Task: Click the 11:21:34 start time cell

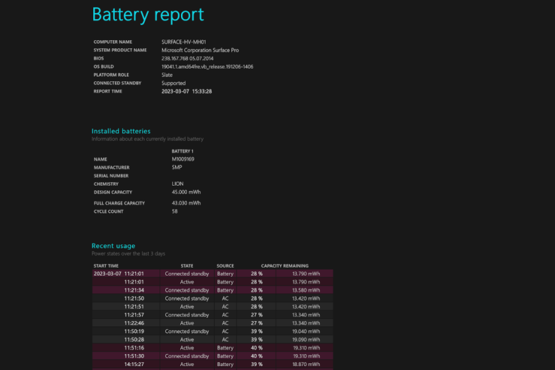Action: pos(134,290)
